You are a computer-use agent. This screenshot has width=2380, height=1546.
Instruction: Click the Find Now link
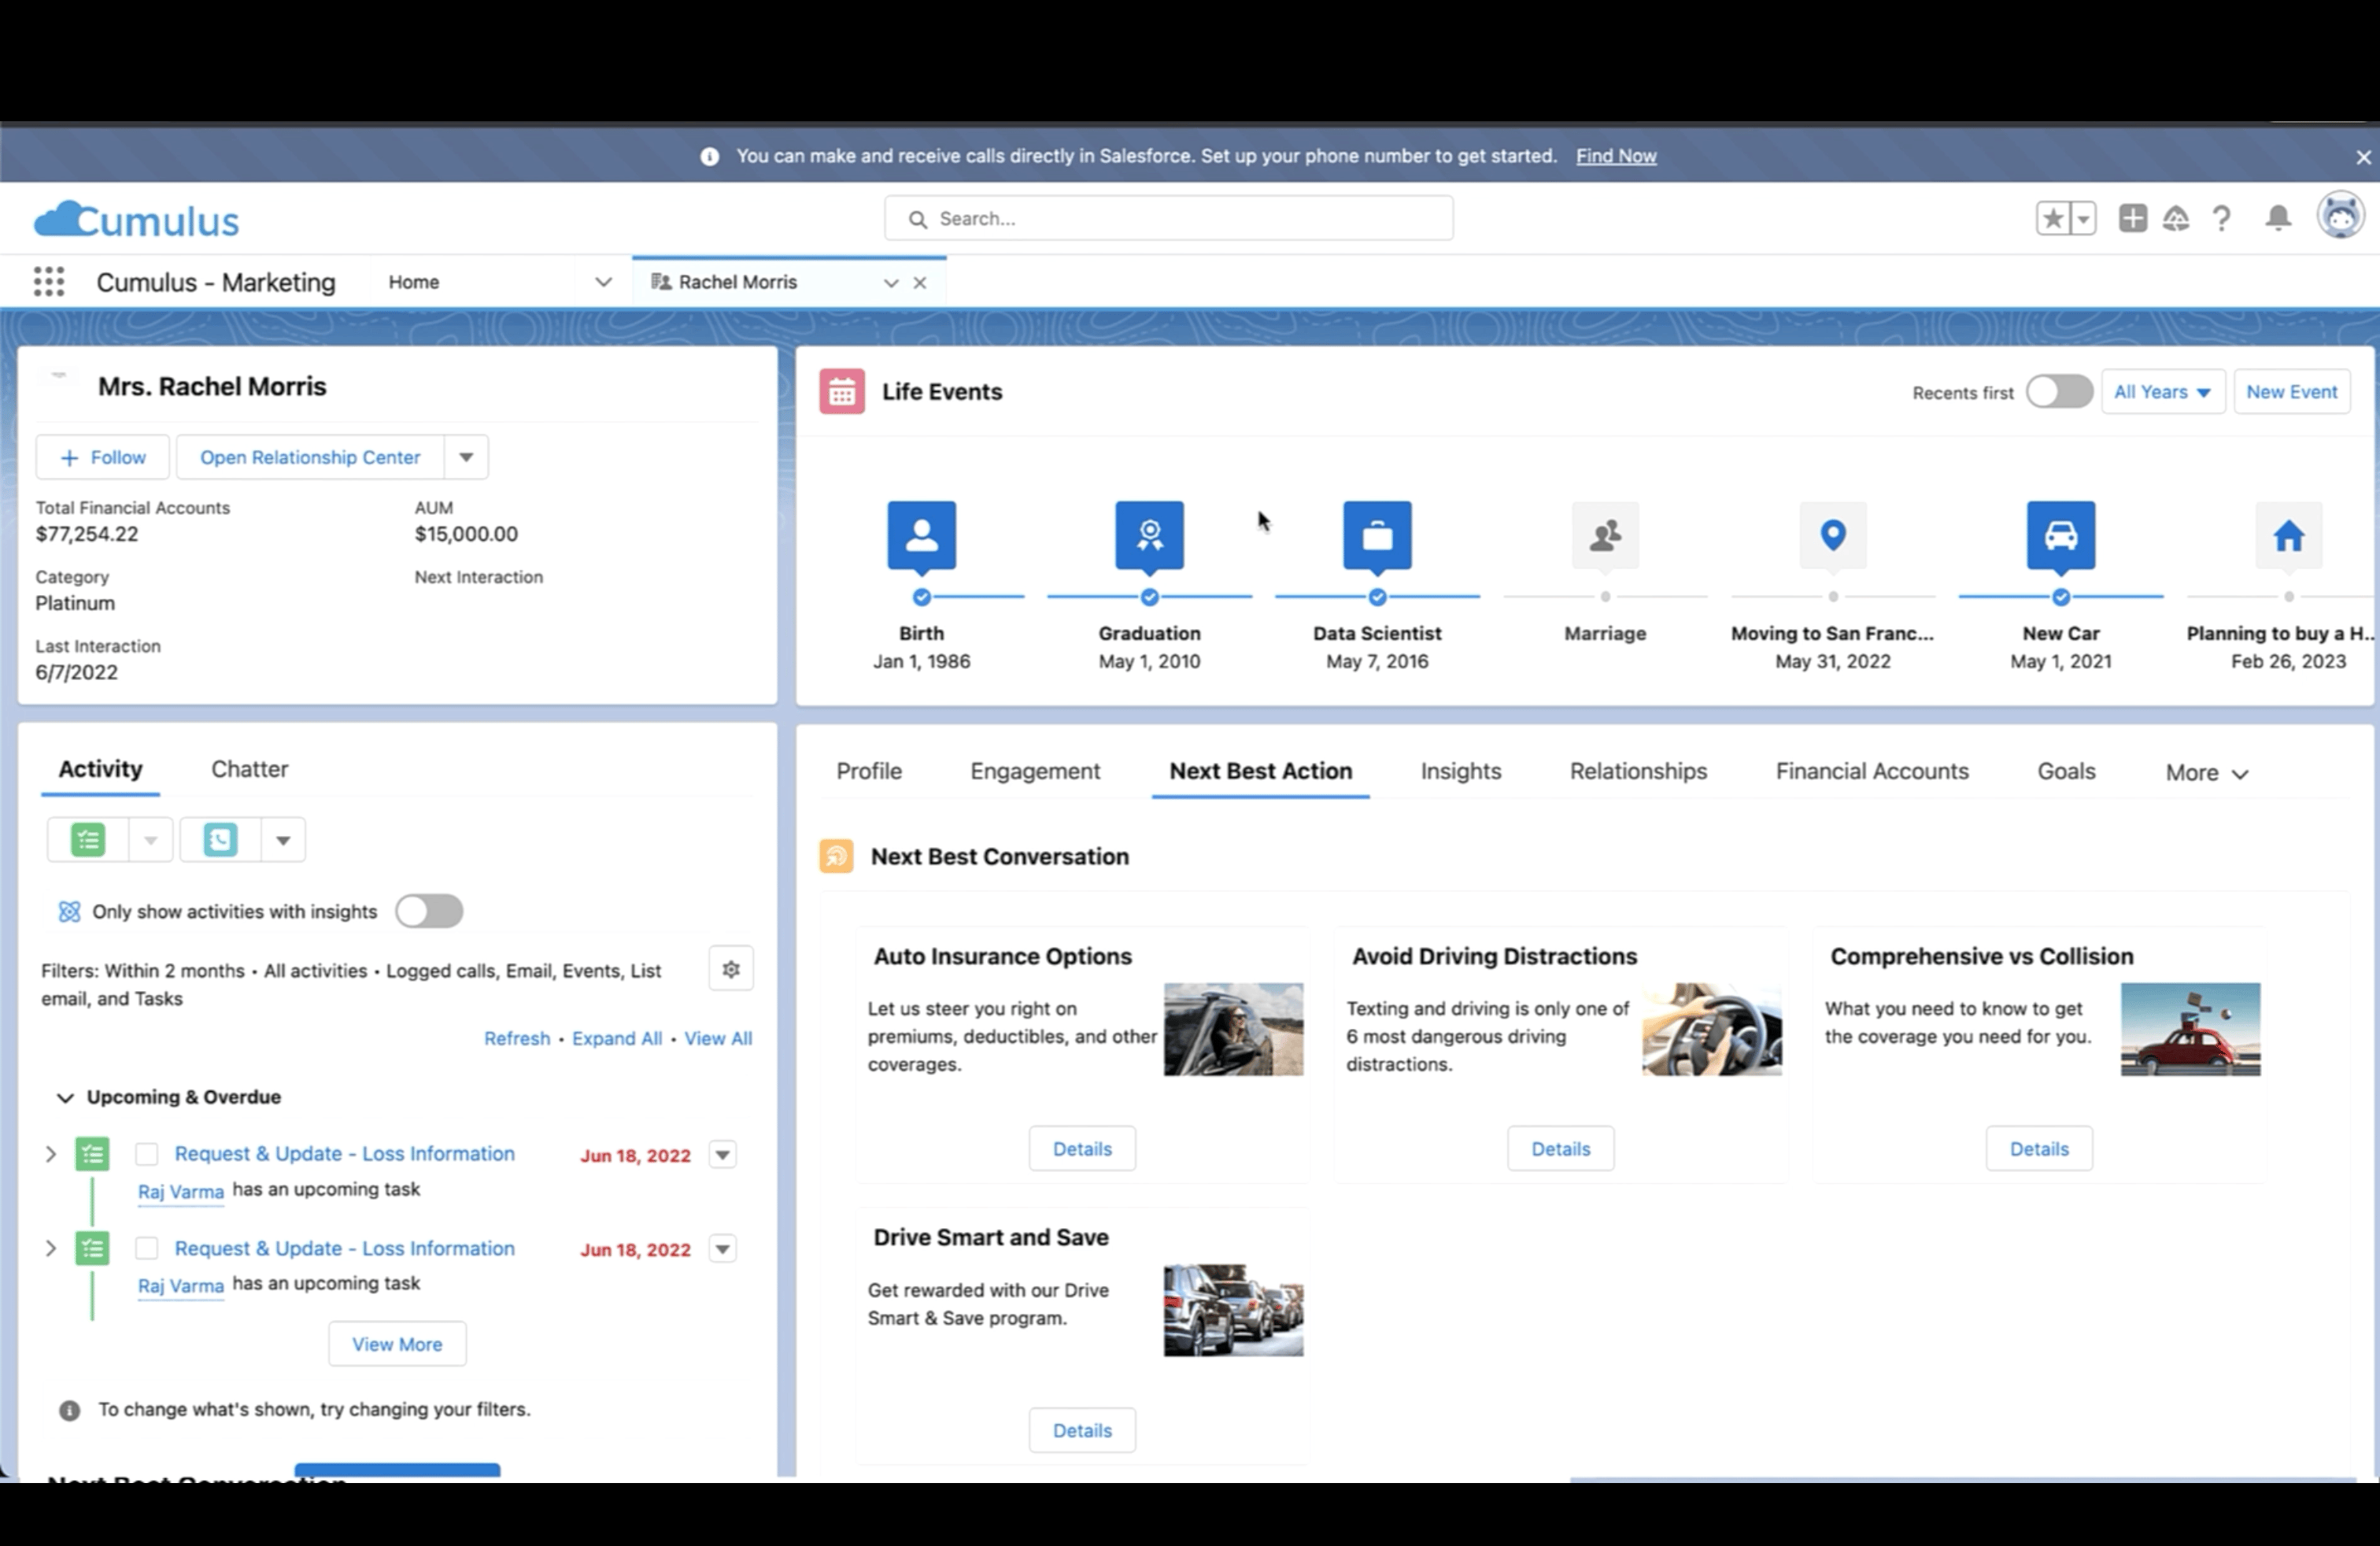pyautogui.click(x=1615, y=156)
